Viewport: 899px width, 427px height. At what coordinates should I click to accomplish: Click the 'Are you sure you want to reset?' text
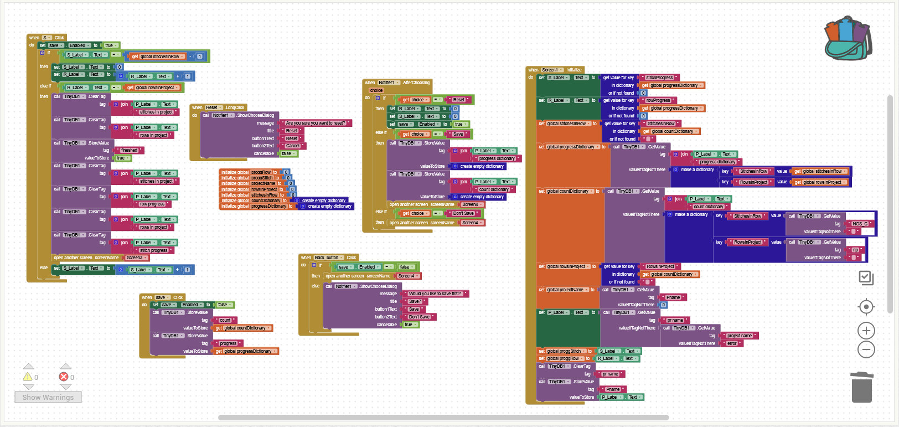316,123
